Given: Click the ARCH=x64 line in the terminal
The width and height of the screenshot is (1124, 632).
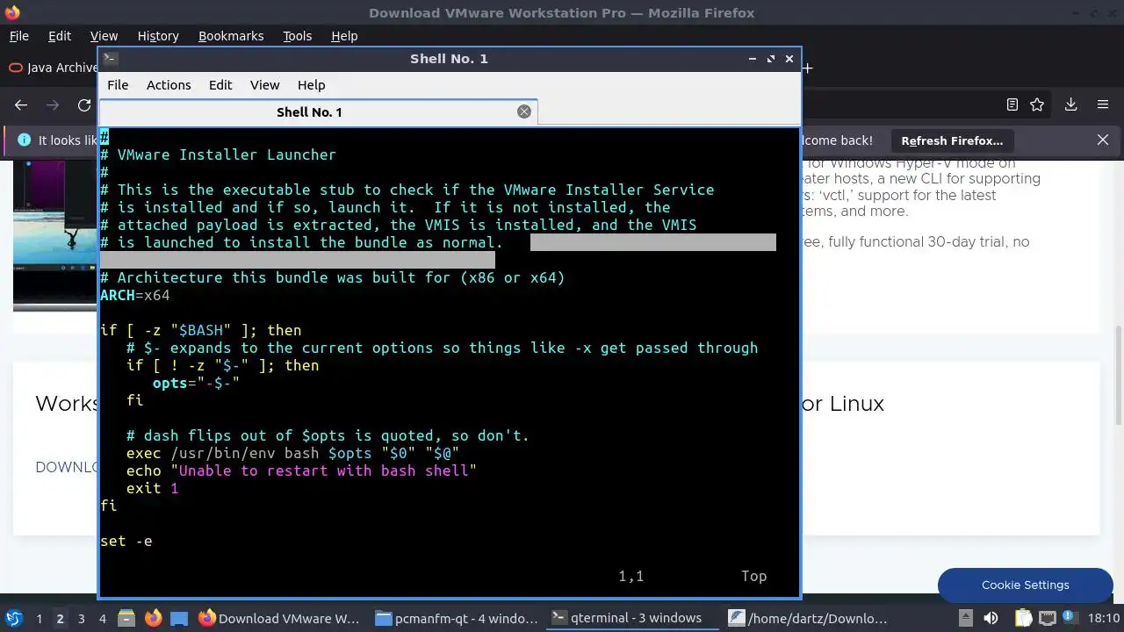Looking at the screenshot, I should (x=135, y=295).
